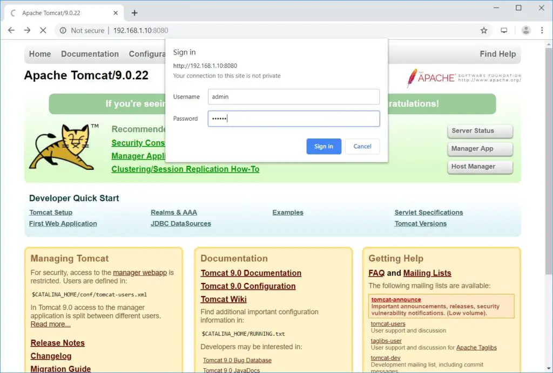Open the Tomcat Versions link
Image resolution: width=553 pixels, height=373 pixels.
click(x=420, y=224)
